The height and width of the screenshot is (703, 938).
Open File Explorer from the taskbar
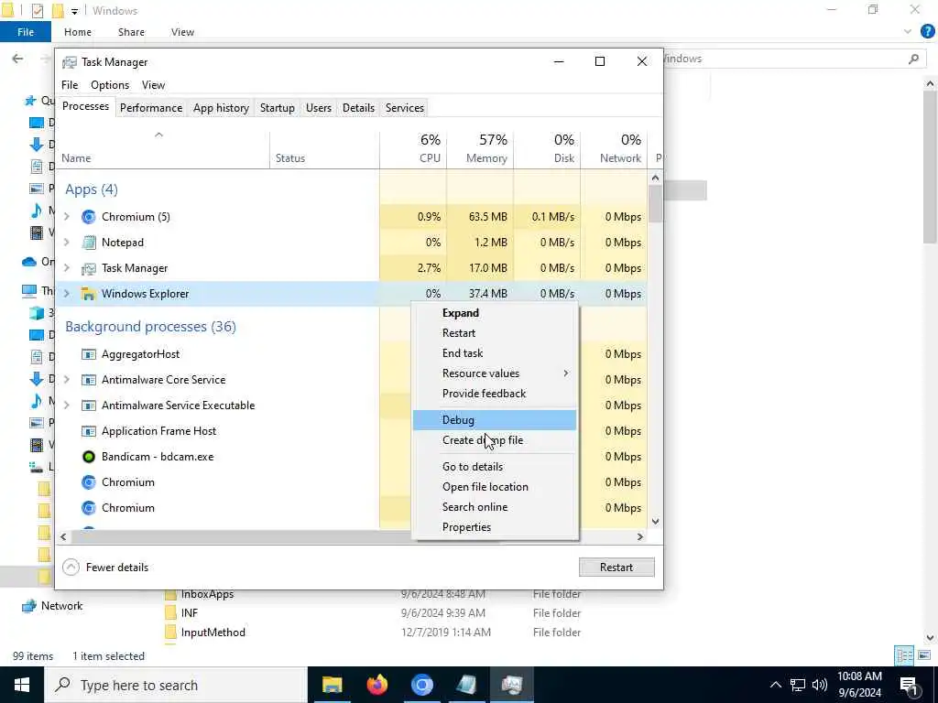click(x=332, y=685)
